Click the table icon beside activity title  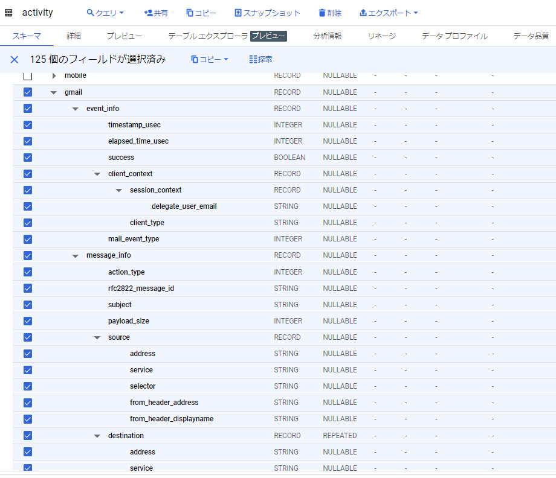pos(8,13)
